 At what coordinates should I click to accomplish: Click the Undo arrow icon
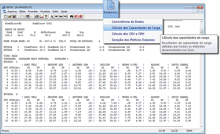point(32,17)
